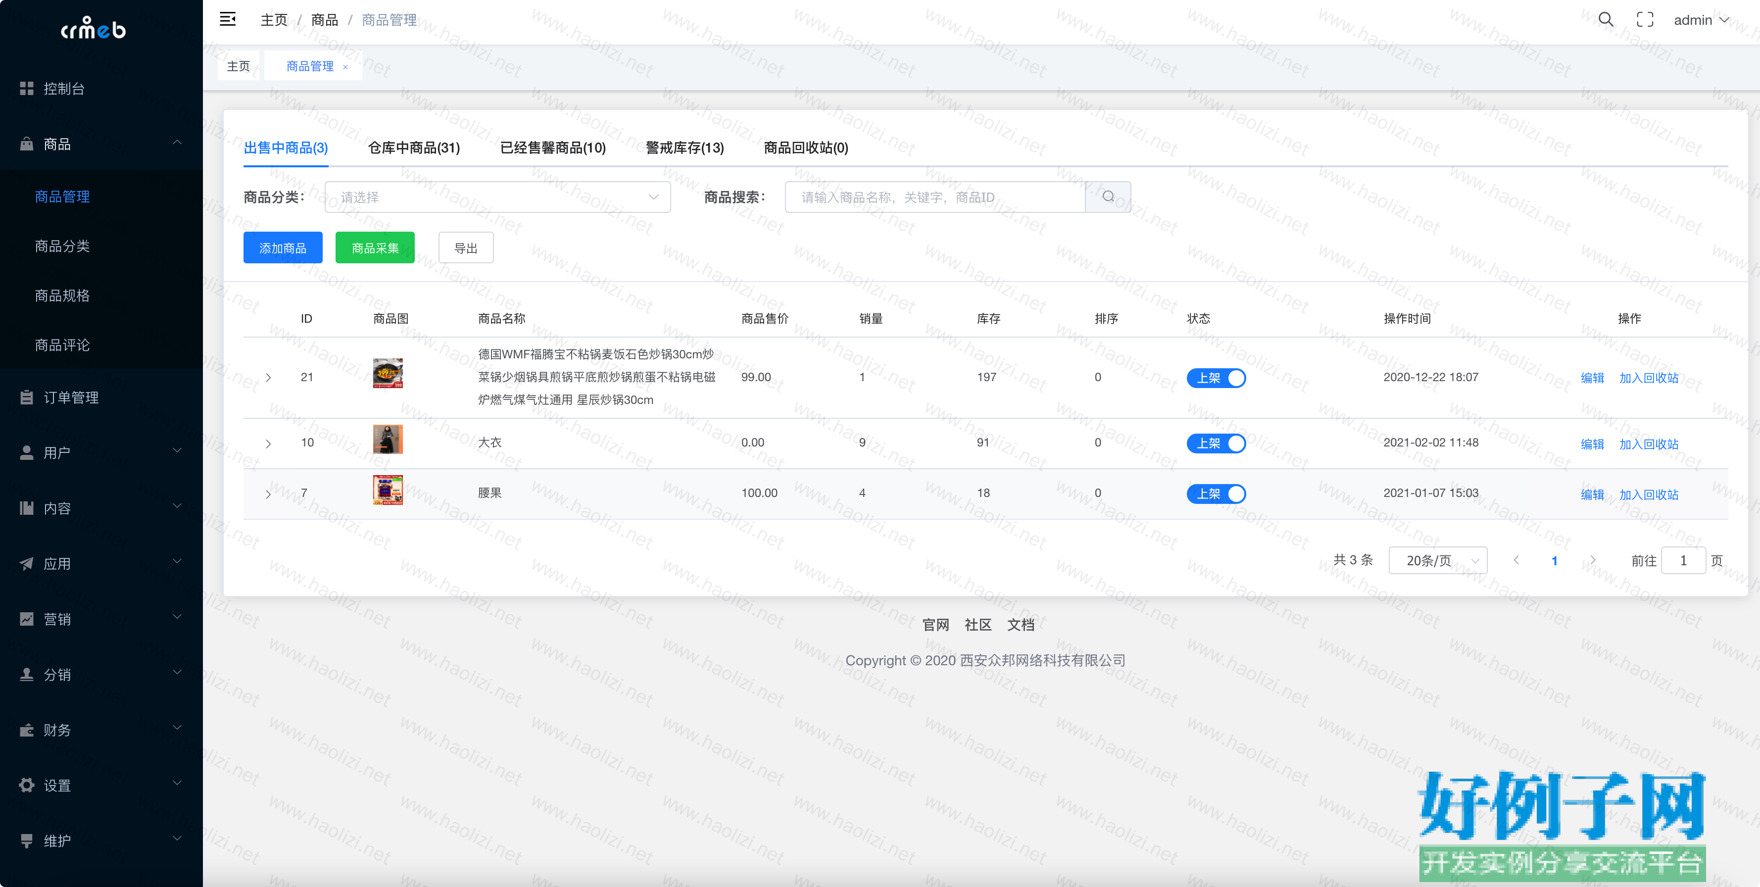Collapse sidebar with the hamburger menu icon

tap(228, 19)
